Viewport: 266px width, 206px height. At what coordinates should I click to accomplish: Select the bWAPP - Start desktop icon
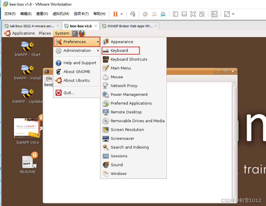click(x=28, y=49)
